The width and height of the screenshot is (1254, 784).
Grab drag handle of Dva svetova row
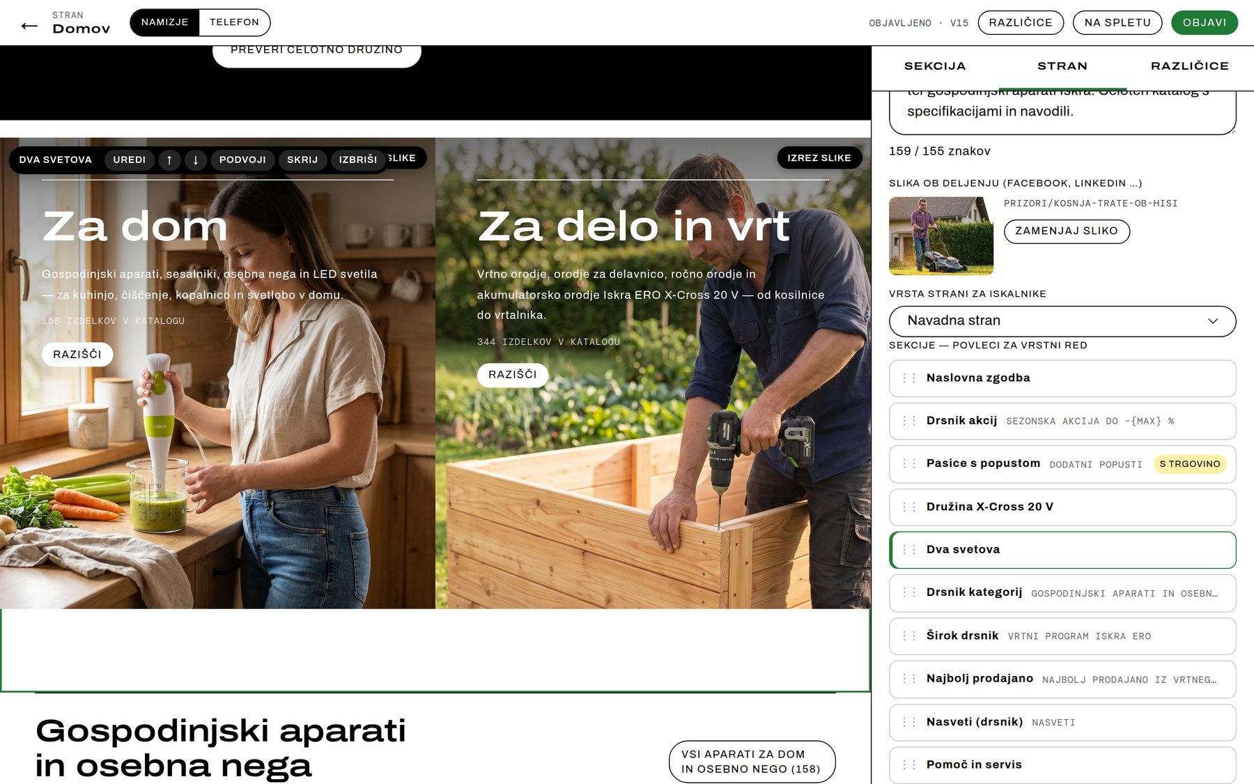pos(909,550)
